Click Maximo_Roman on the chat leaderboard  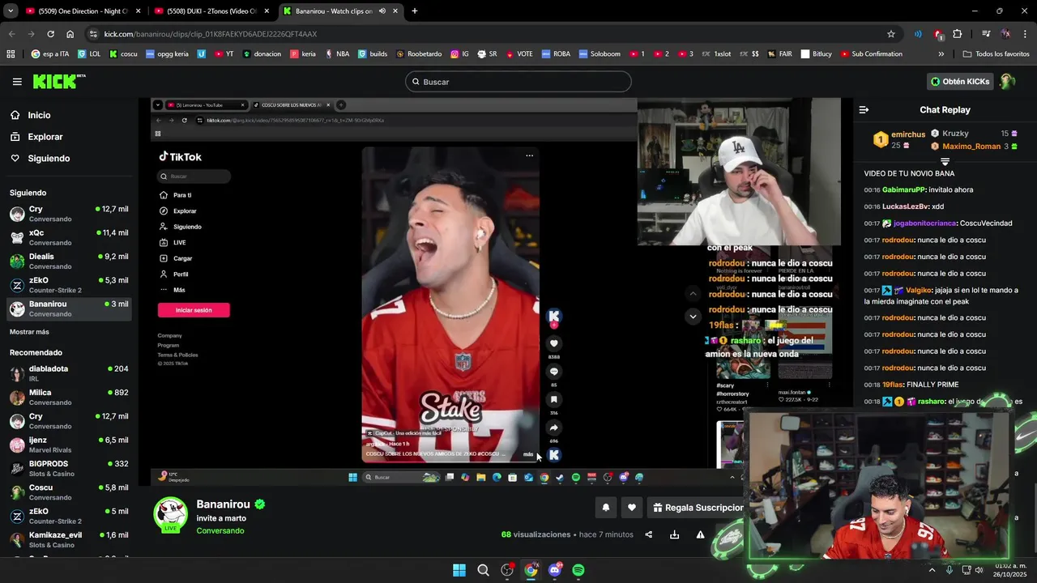[971, 147]
